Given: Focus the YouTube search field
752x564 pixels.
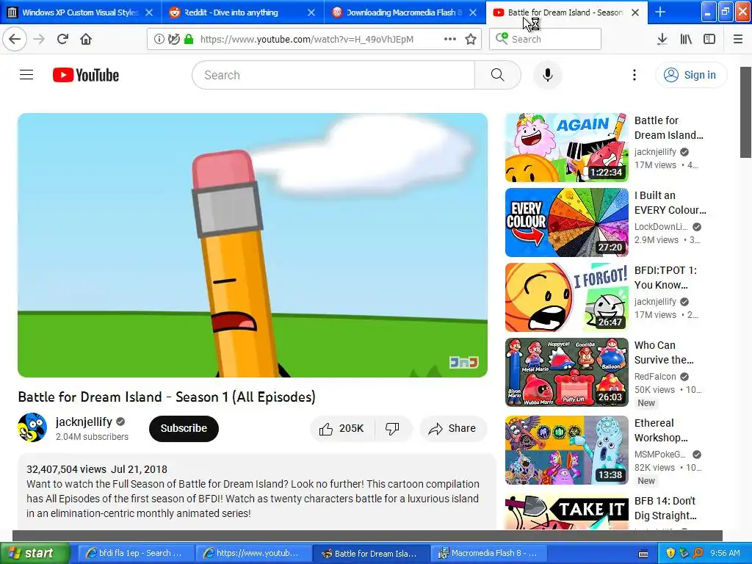Looking at the screenshot, I should click(x=333, y=75).
